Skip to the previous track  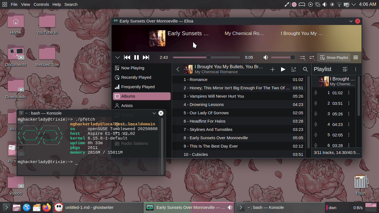click(x=127, y=57)
